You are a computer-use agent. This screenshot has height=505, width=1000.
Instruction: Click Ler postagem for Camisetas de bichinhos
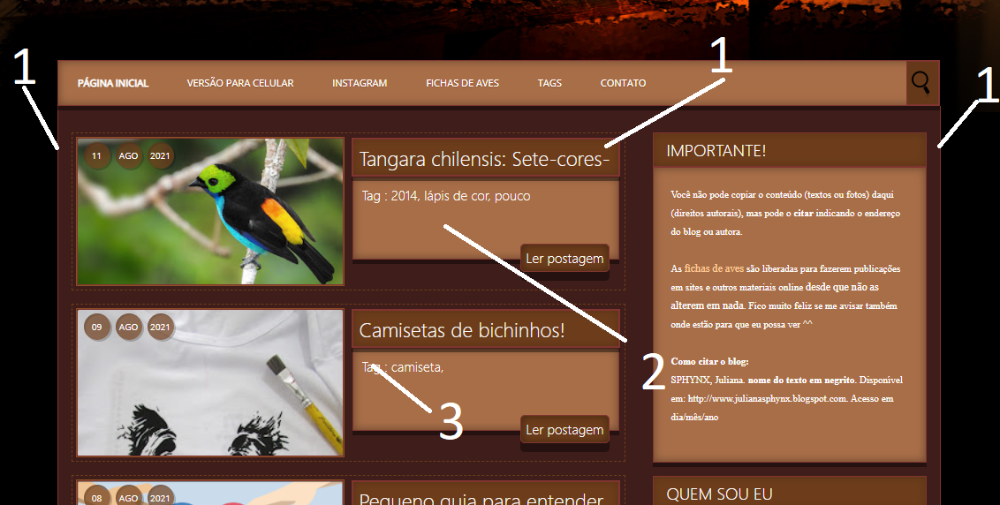[564, 430]
